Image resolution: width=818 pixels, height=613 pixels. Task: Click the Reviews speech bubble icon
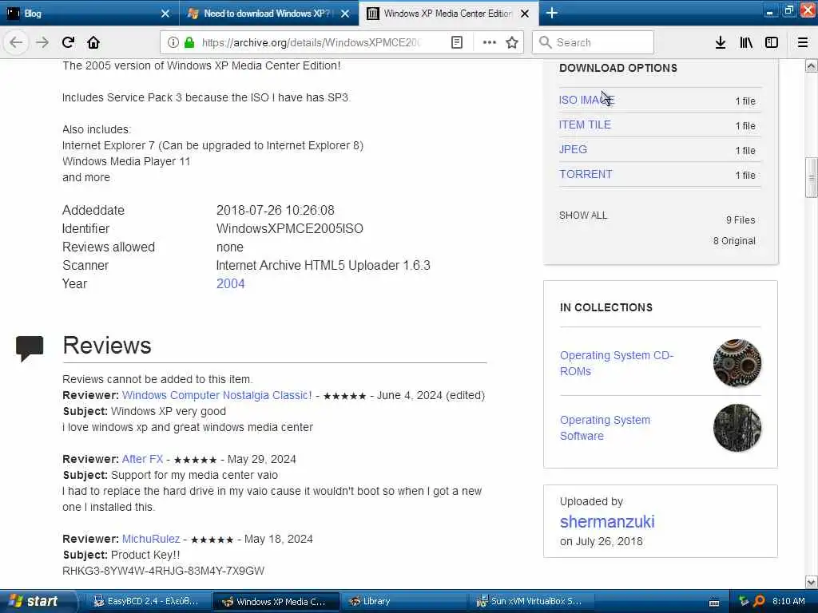click(30, 348)
